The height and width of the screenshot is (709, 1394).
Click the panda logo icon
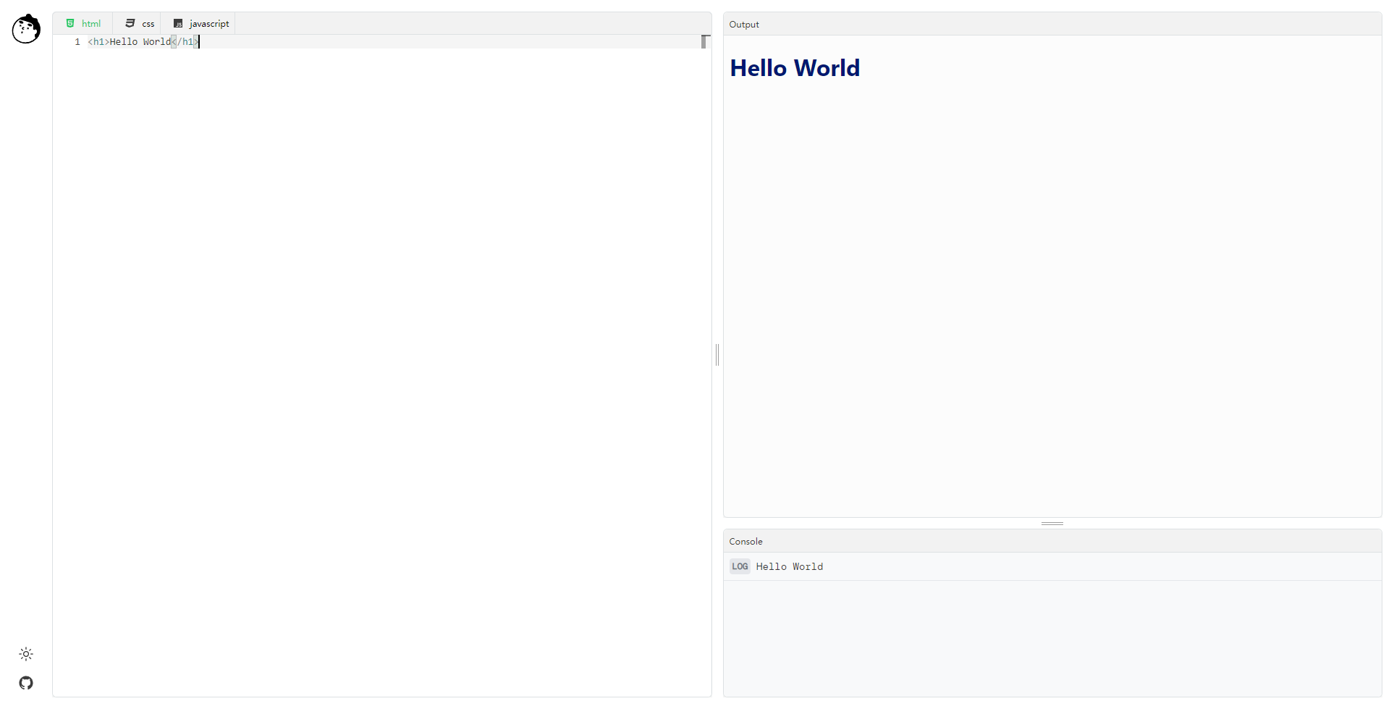26,29
